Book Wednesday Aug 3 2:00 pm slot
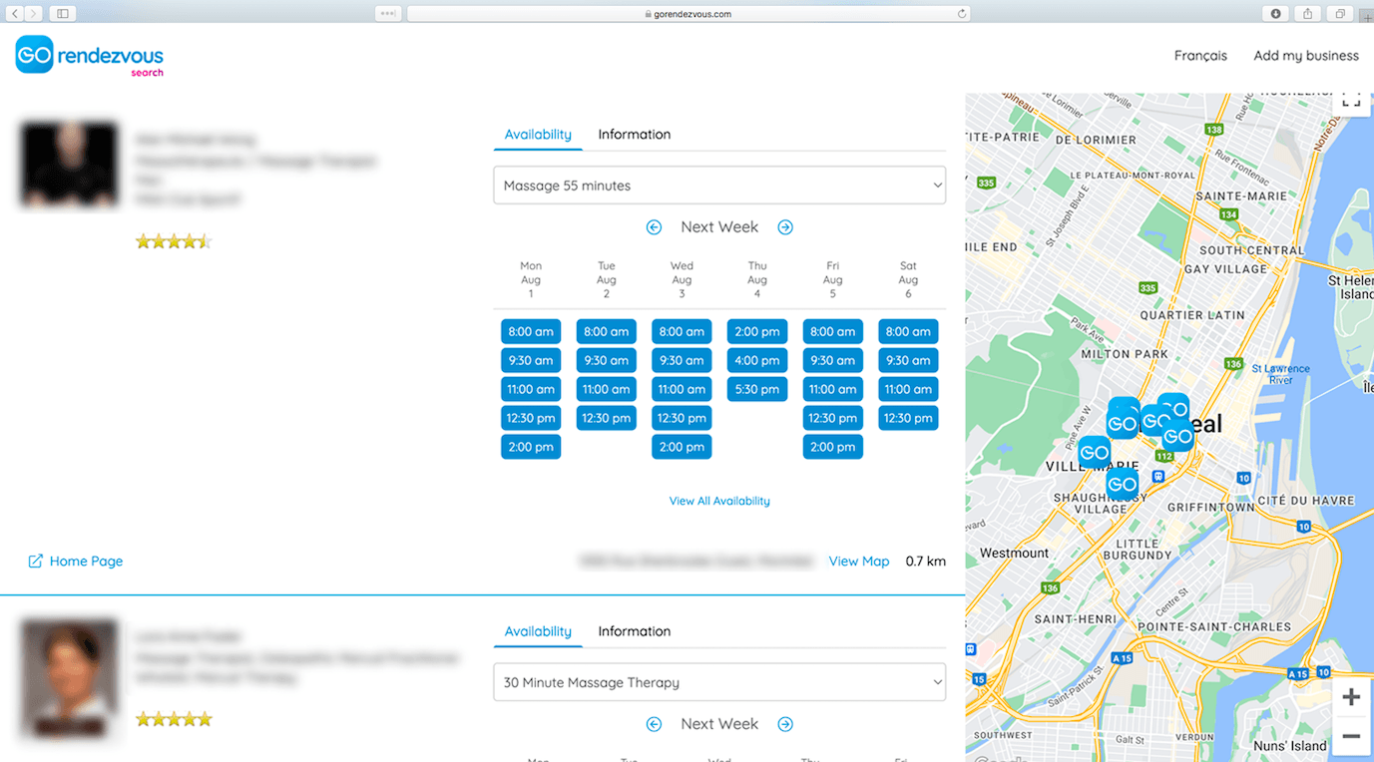This screenshot has height=762, width=1374. coord(682,447)
